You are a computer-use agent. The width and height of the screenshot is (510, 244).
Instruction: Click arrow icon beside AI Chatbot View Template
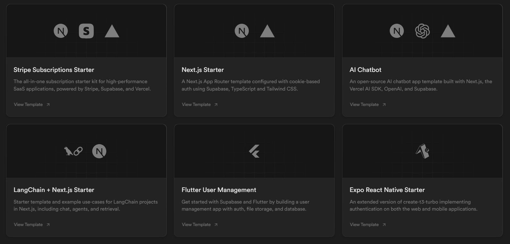pyautogui.click(x=384, y=105)
